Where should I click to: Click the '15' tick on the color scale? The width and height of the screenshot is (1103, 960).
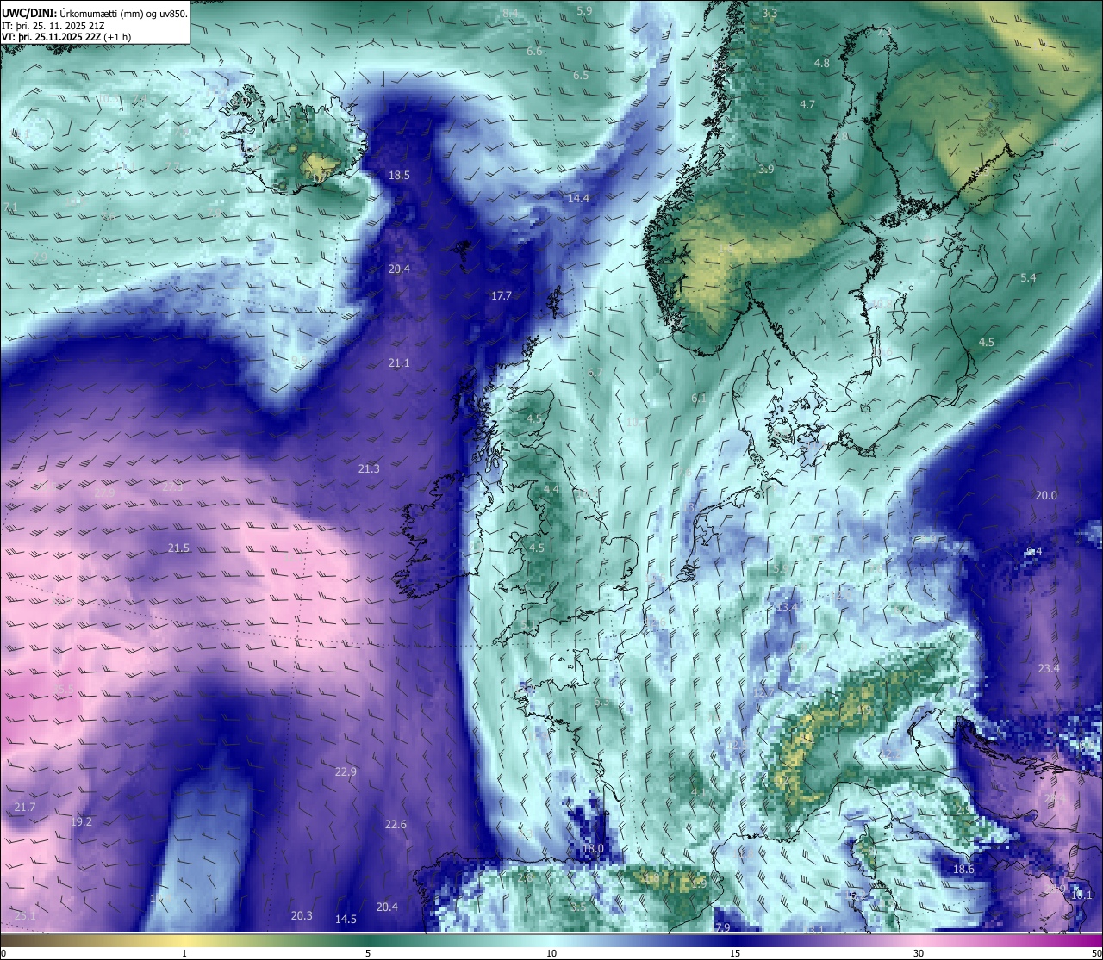[735, 953]
